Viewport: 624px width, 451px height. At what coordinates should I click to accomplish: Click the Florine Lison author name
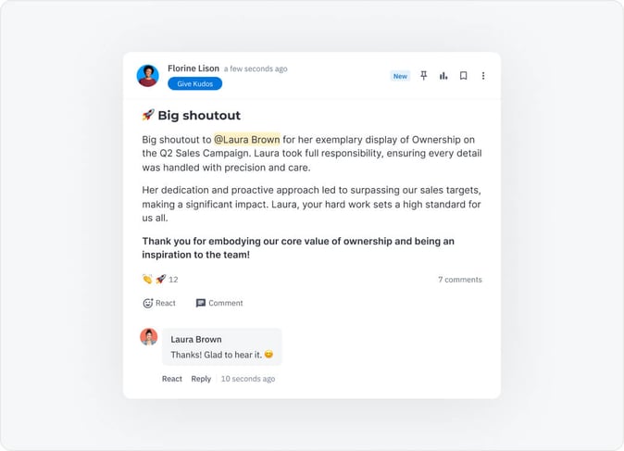193,69
